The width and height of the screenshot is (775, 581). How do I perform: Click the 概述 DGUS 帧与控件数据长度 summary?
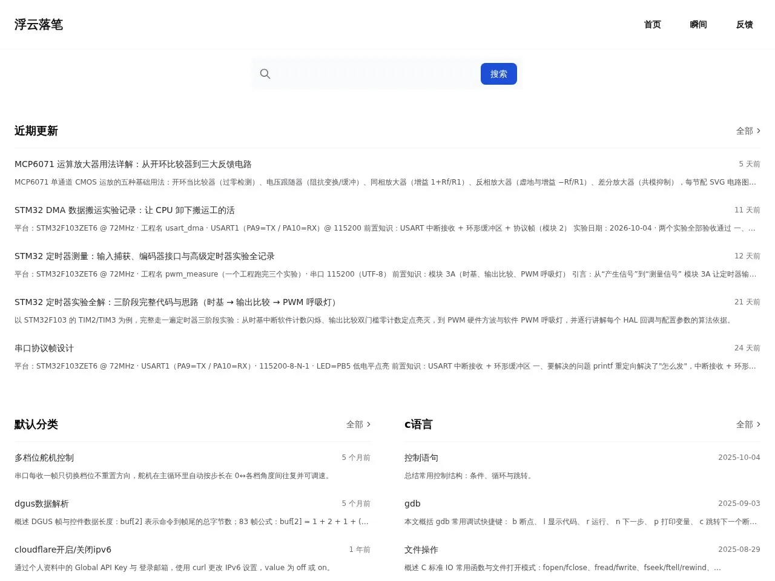tap(192, 522)
